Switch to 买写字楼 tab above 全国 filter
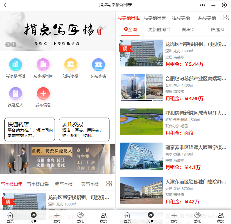The width and height of the screenshot is (231, 224). tap(207, 18)
